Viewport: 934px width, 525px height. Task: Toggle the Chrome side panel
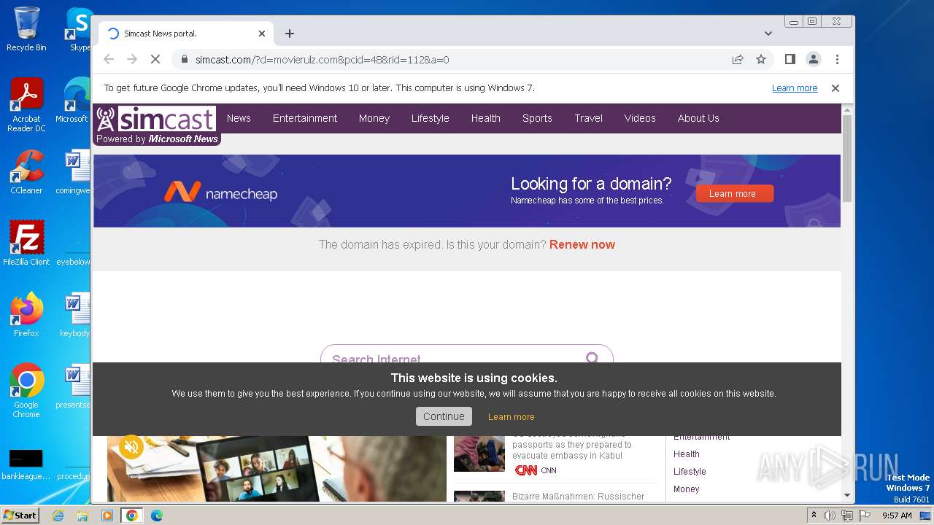click(x=790, y=59)
